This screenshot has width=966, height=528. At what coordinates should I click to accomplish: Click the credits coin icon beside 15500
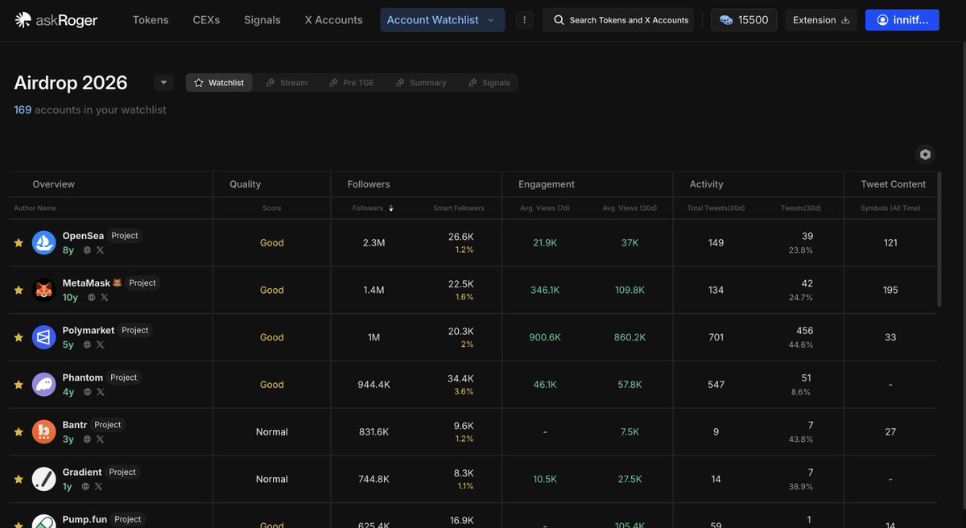tap(727, 20)
